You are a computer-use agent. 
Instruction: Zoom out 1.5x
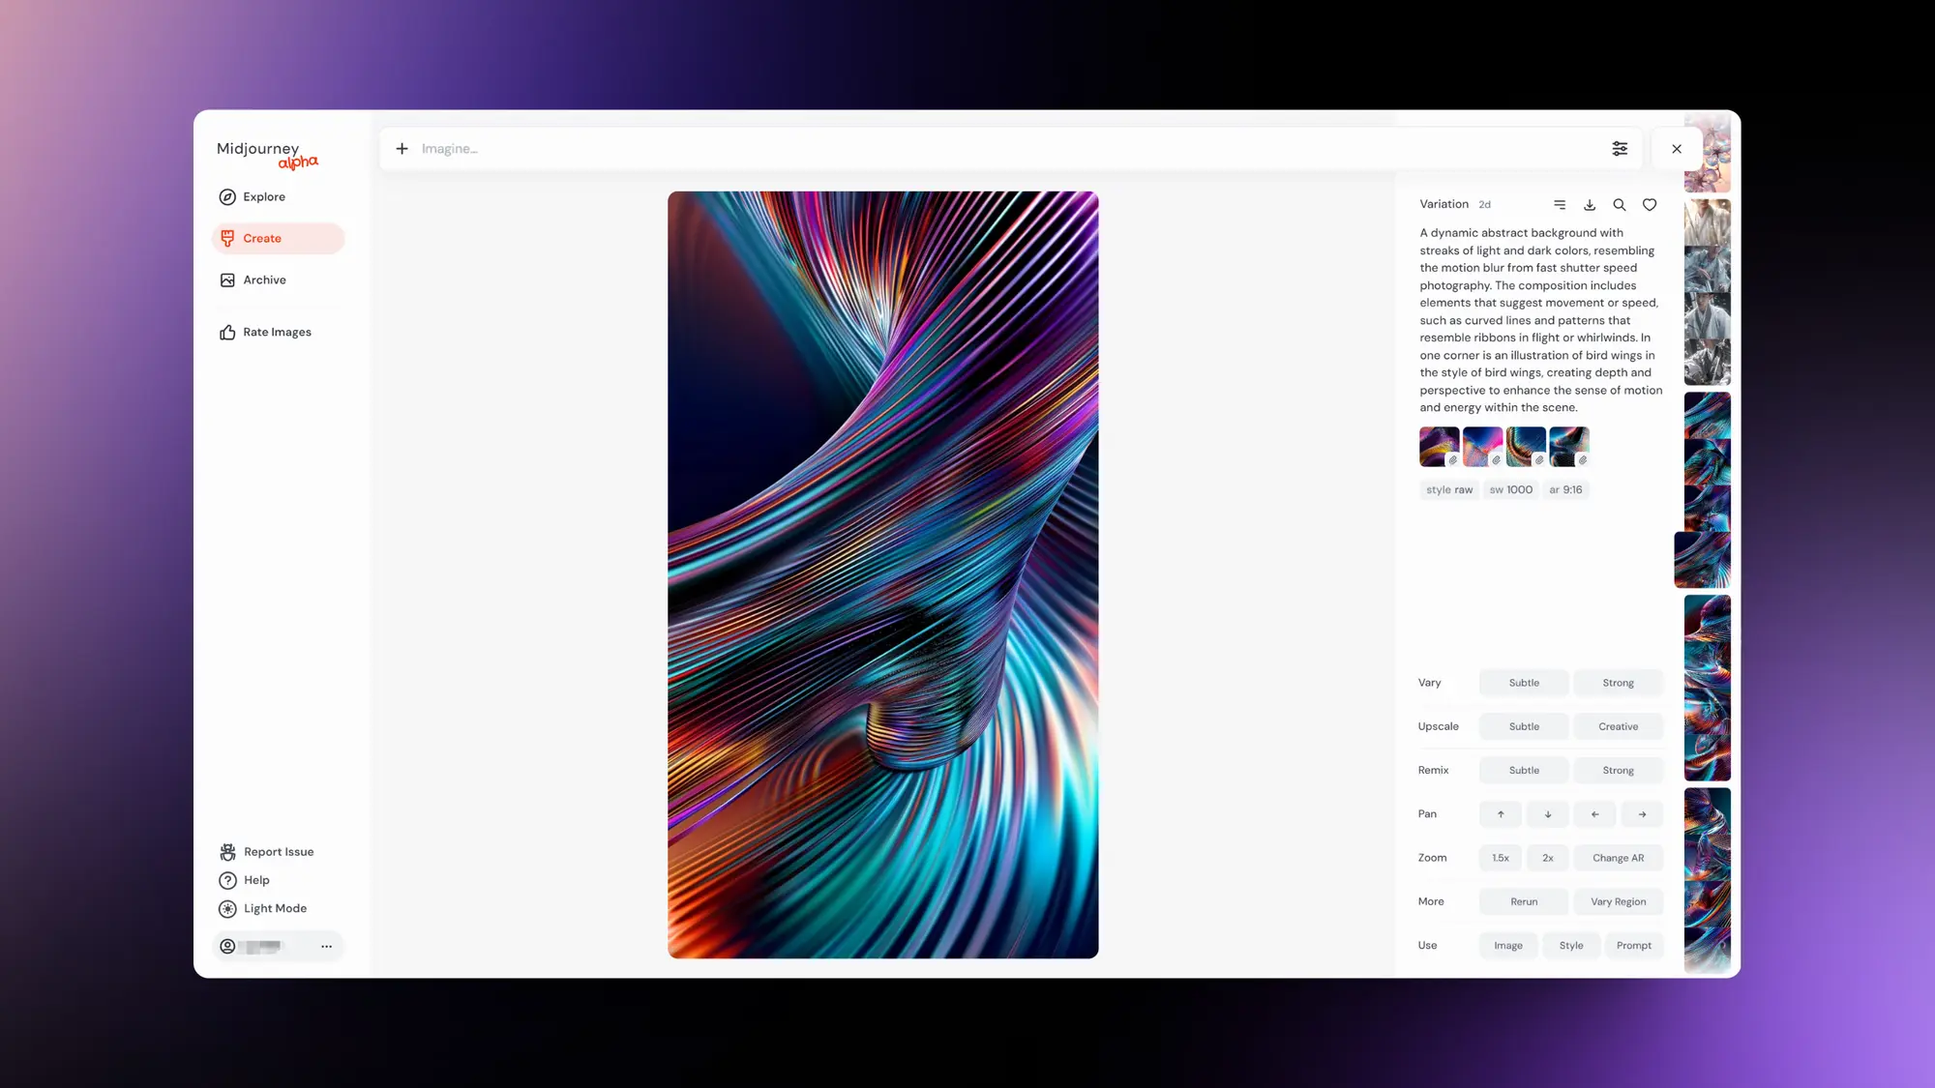click(1501, 858)
